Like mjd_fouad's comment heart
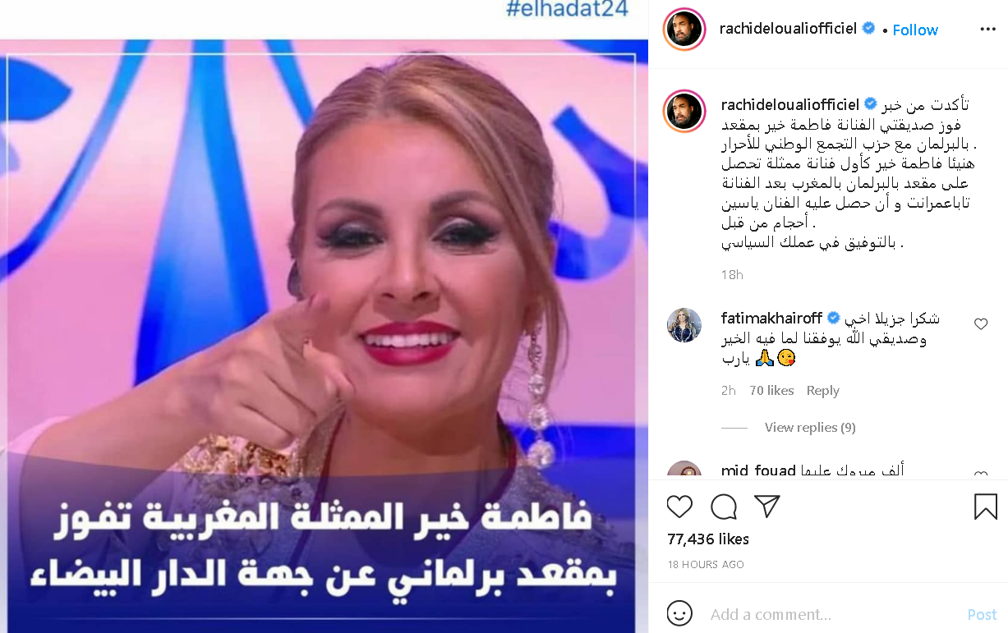 tap(981, 475)
